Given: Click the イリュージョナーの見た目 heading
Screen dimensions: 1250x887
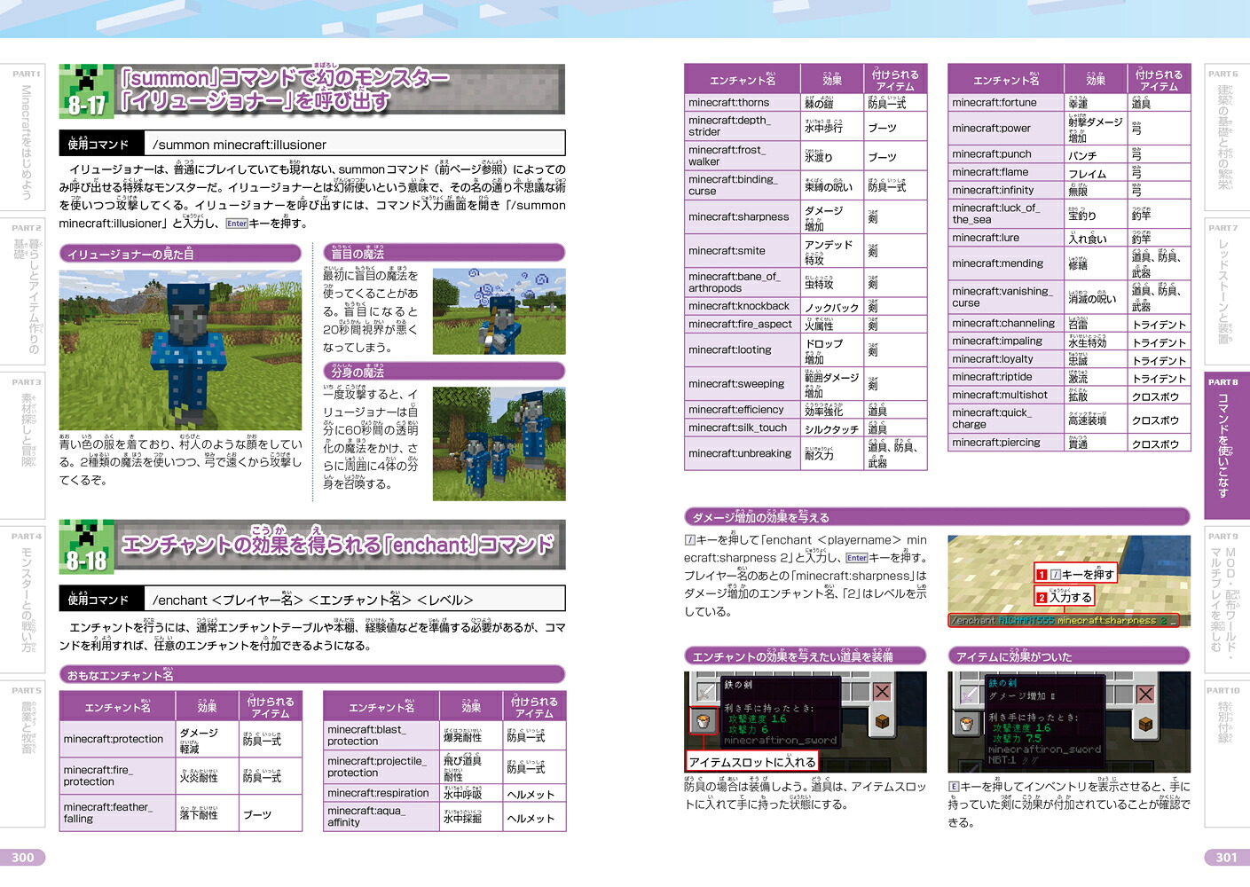Looking at the screenshot, I should click(180, 254).
